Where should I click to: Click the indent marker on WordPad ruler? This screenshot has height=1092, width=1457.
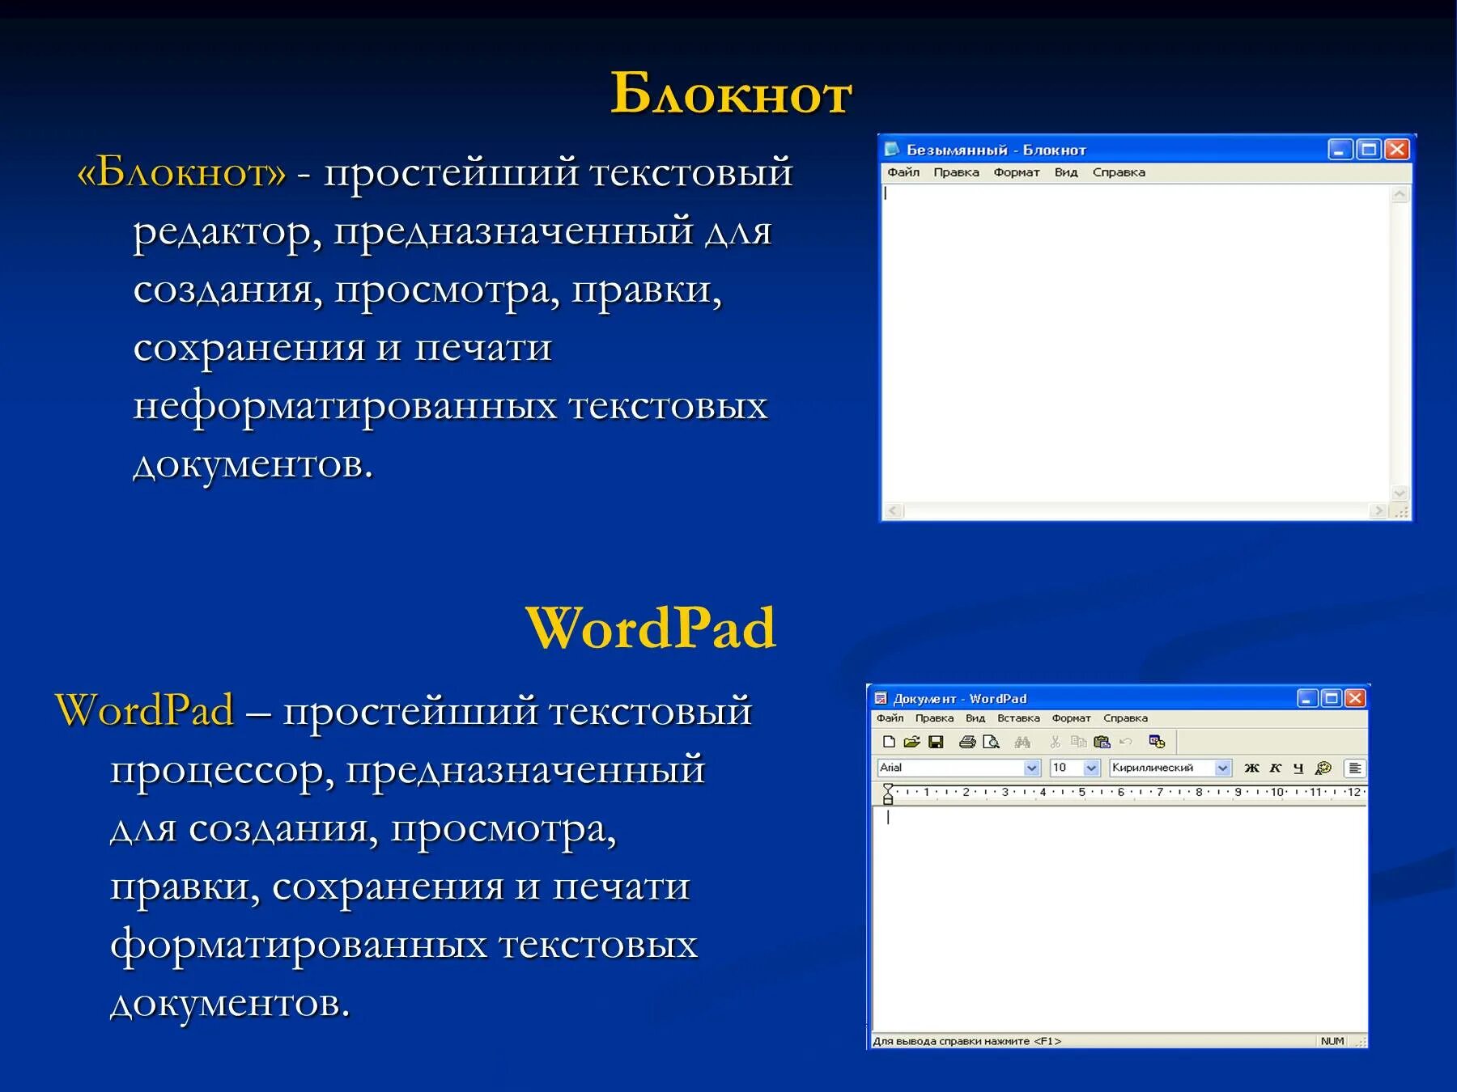click(x=888, y=794)
